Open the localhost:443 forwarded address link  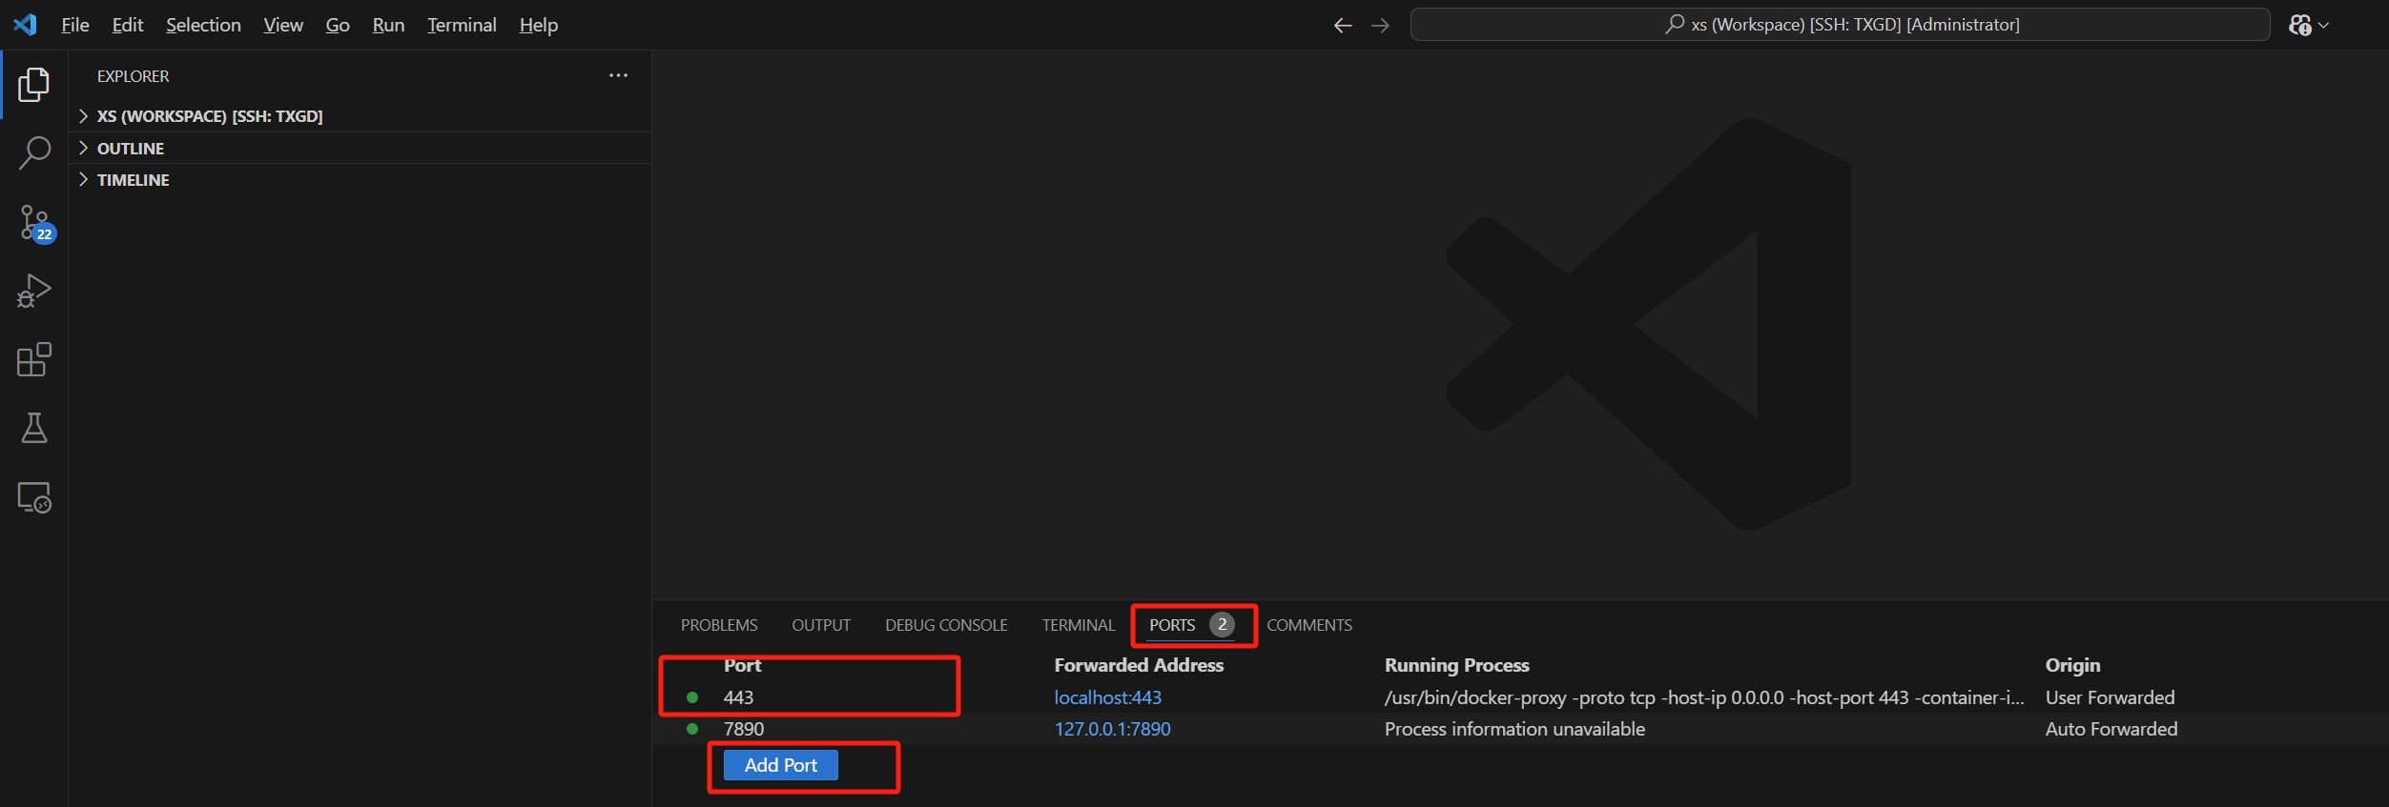1107,697
